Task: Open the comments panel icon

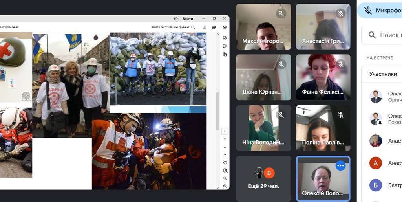Action: (x=225, y=38)
